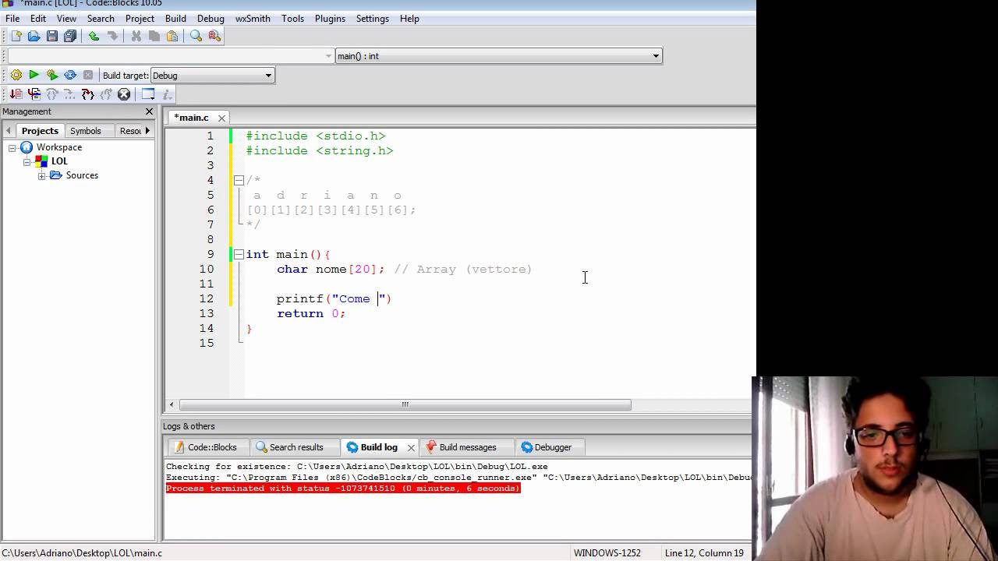
Task: Open the Build target dropdown
Action: point(268,76)
